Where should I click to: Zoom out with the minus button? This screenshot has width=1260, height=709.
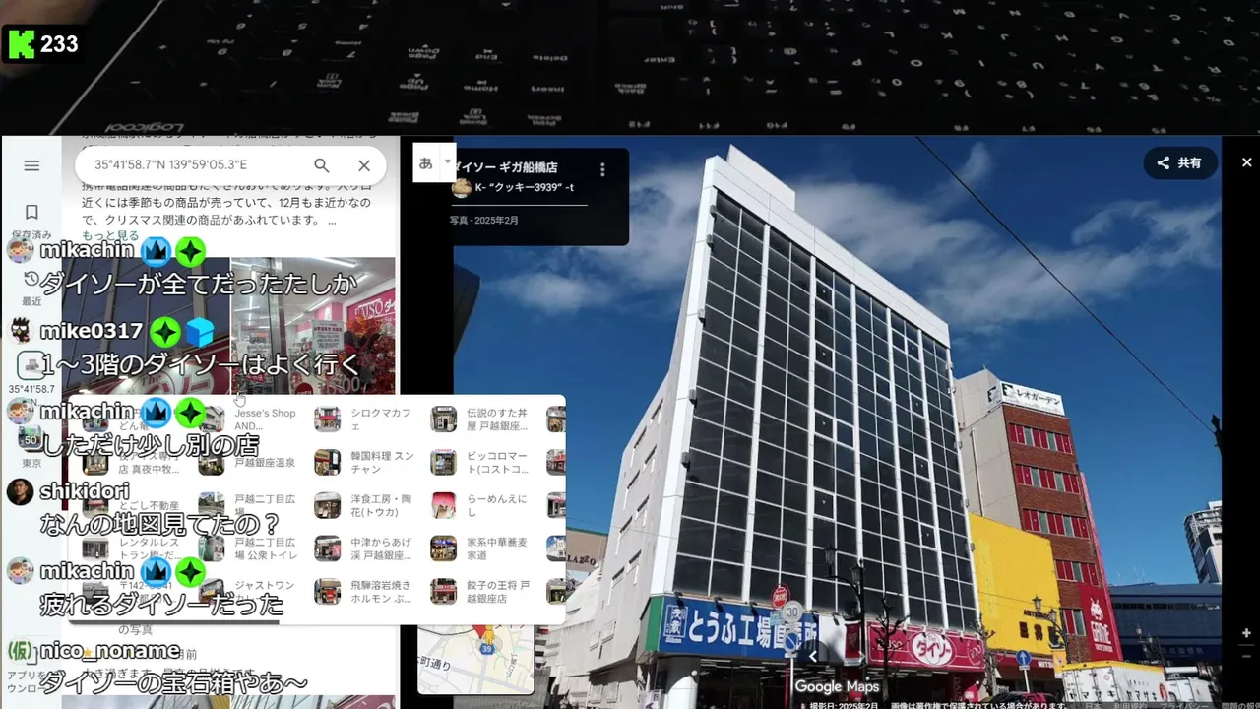1246,655
